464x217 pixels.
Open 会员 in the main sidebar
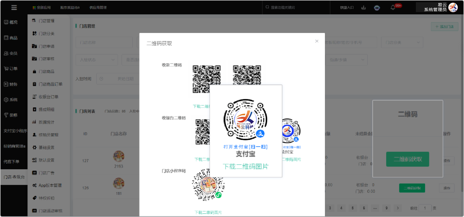point(11,53)
